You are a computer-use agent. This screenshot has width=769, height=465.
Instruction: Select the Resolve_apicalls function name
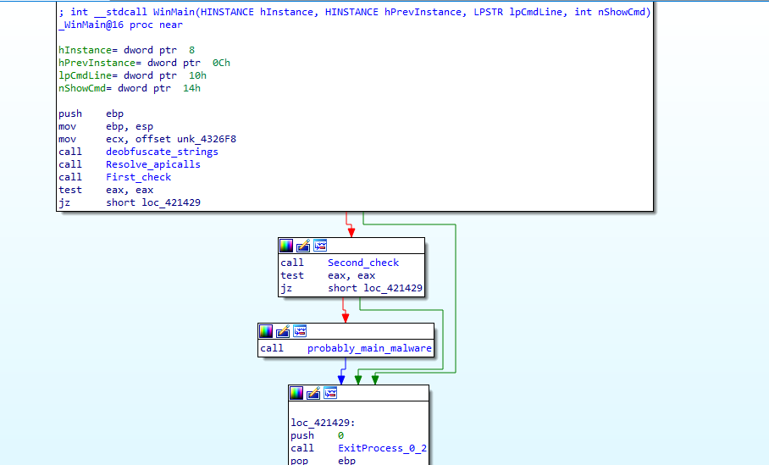pos(153,164)
